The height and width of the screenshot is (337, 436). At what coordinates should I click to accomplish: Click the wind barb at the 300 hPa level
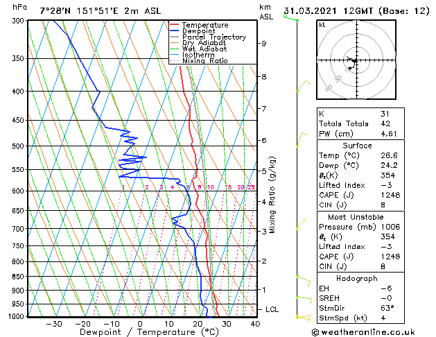point(291,17)
